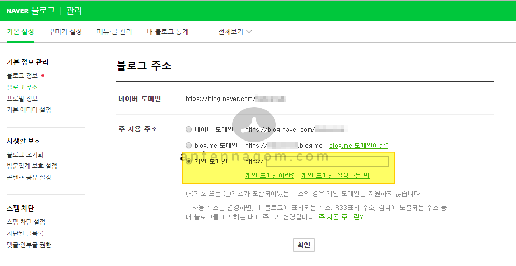This screenshot has width=516, height=266.
Task: Click the personal domain http:// input field
Action: [327, 162]
